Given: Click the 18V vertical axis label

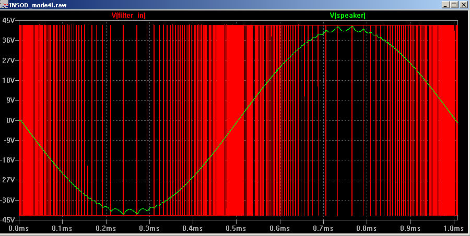Looking at the screenshot, I should pyautogui.click(x=8, y=80).
